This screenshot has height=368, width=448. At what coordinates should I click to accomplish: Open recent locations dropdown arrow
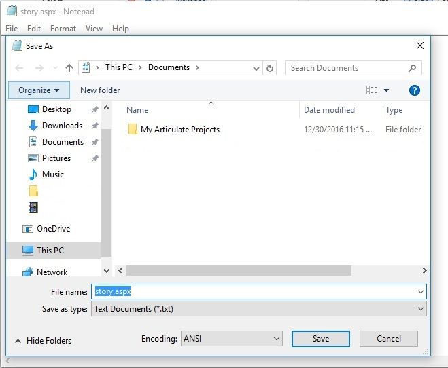(x=56, y=68)
